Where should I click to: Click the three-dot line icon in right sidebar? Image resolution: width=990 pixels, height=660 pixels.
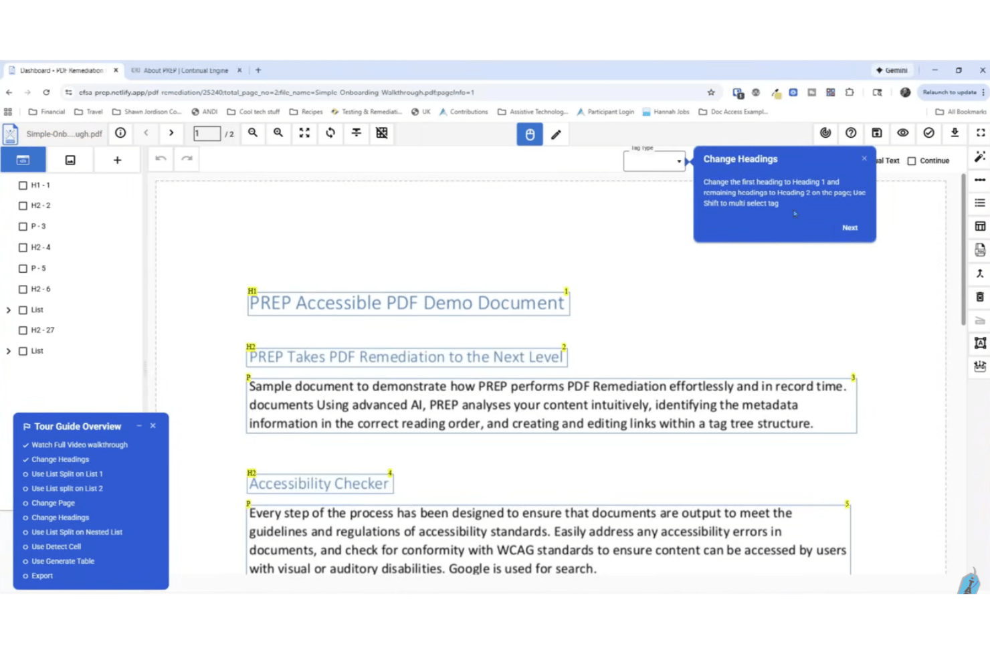pos(980,180)
